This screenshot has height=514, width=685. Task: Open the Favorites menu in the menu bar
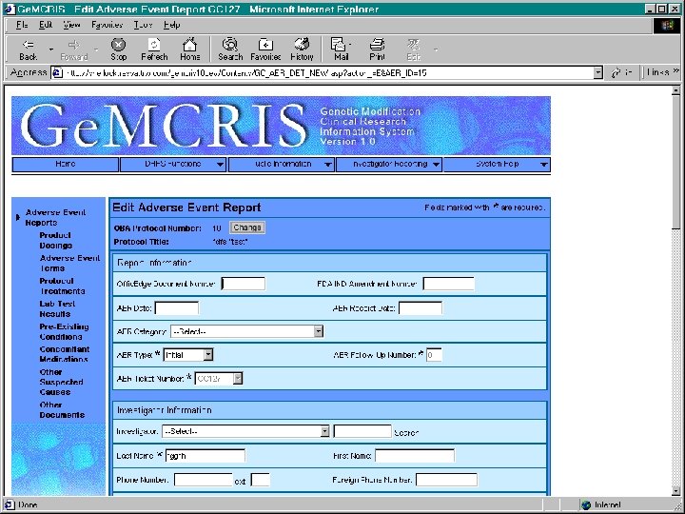pyautogui.click(x=107, y=25)
